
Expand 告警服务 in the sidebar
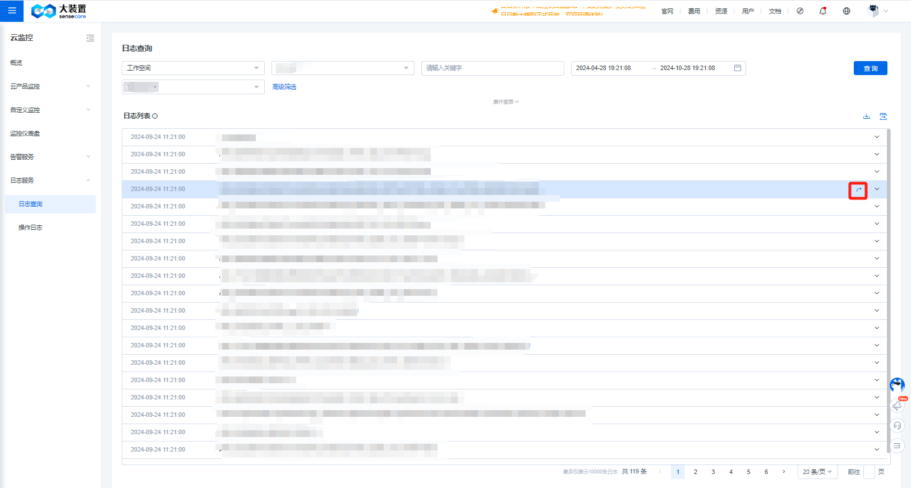coord(50,157)
